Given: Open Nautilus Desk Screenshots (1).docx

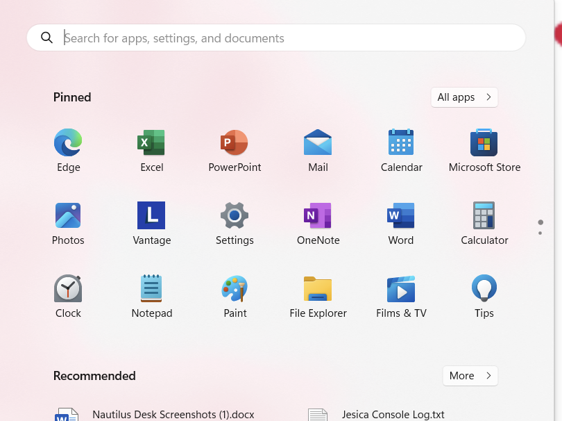Looking at the screenshot, I should pyautogui.click(x=155, y=415).
